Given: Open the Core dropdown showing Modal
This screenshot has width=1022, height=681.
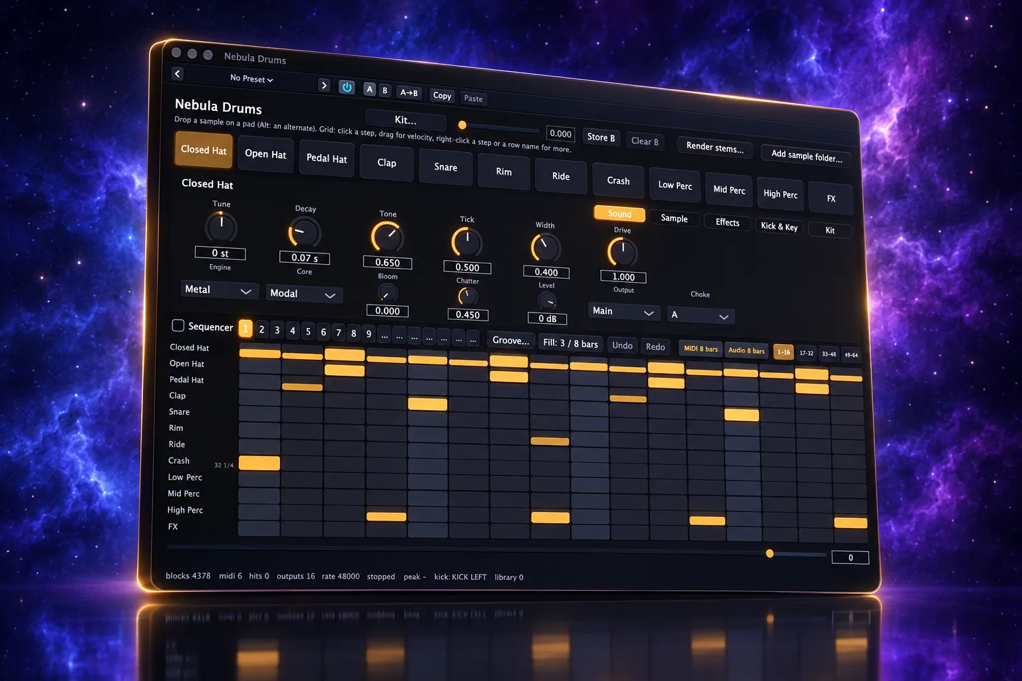Looking at the screenshot, I should coord(304,294).
